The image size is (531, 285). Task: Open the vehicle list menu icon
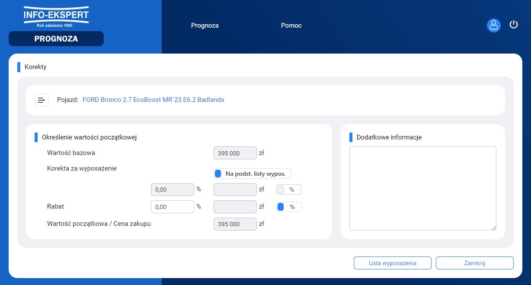[x=42, y=100]
